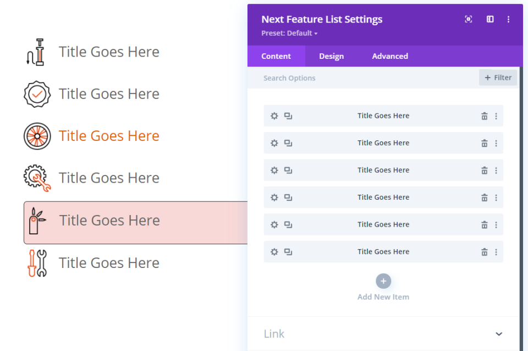Open the header three-dot menu
Image resolution: width=528 pixels, height=351 pixels.
508,19
